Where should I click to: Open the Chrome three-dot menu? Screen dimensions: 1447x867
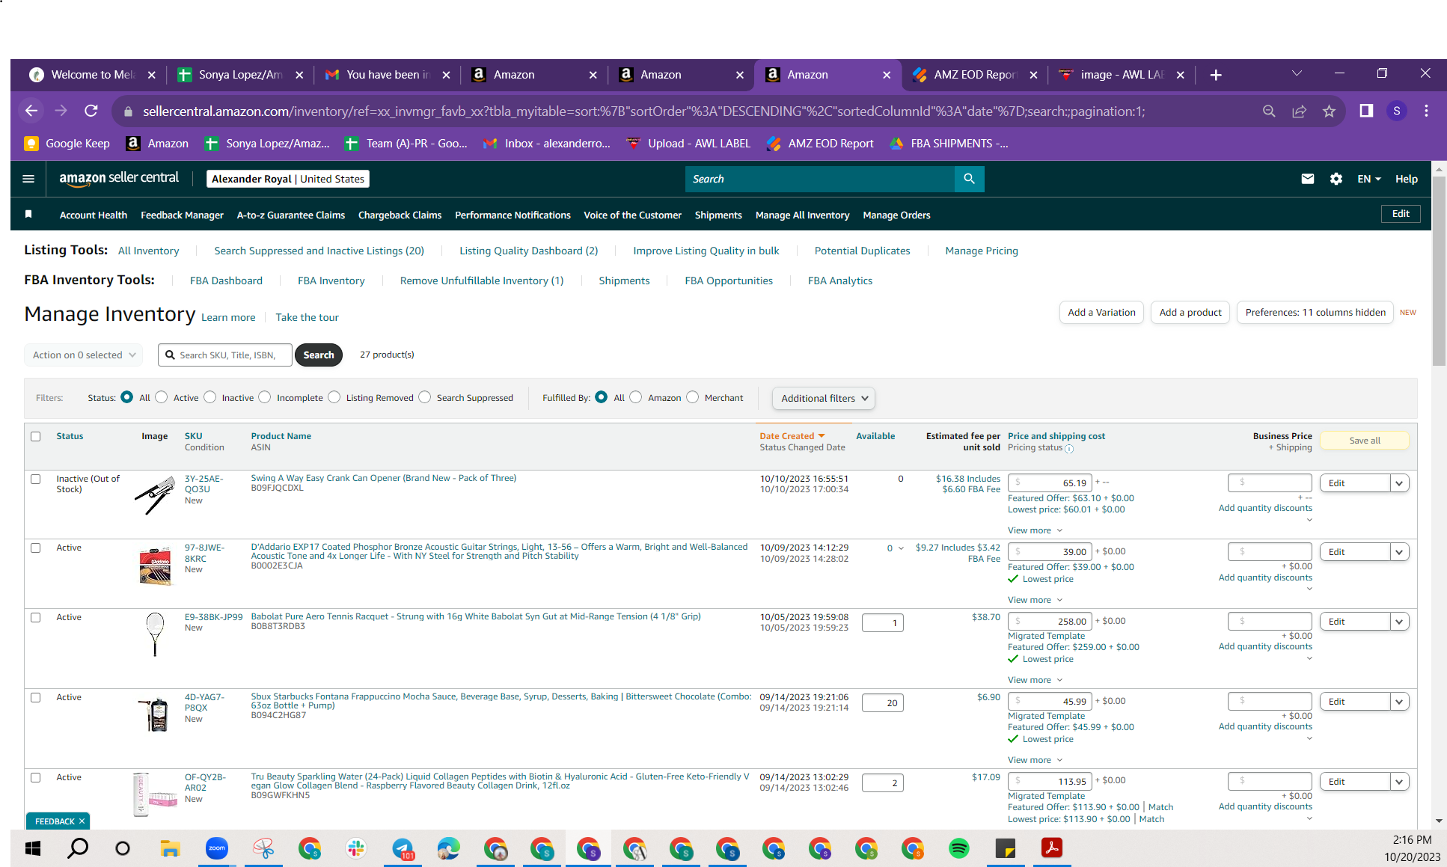tap(1427, 111)
